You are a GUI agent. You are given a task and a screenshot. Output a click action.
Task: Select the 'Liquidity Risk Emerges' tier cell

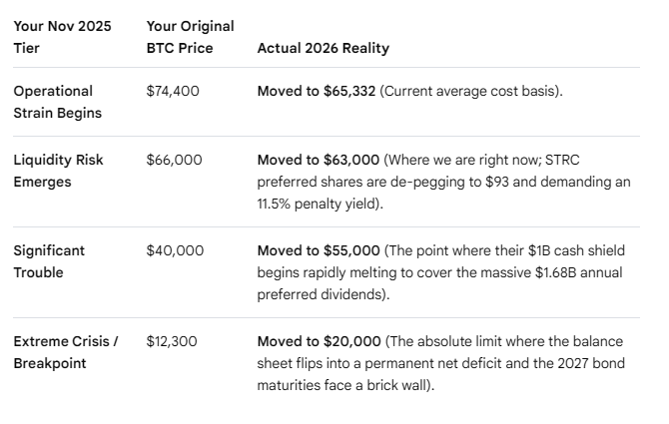coord(59,171)
